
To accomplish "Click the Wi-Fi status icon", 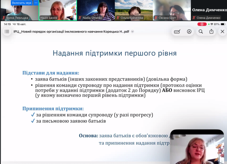I will pyautogui.click(x=212, y=24).
